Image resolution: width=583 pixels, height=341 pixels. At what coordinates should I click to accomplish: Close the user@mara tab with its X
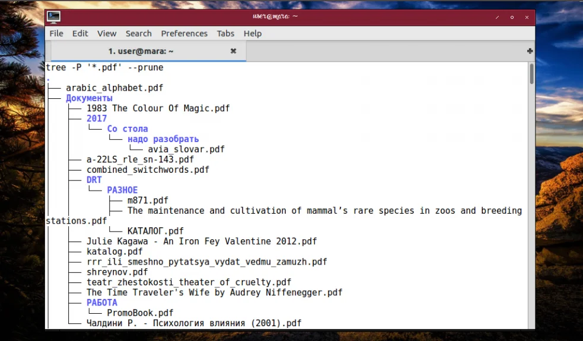click(x=233, y=52)
